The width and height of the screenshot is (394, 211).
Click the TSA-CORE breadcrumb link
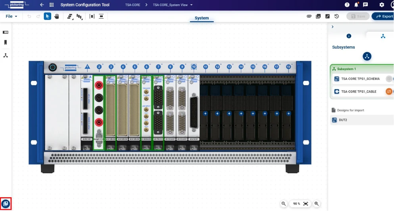pyautogui.click(x=133, y=5)
